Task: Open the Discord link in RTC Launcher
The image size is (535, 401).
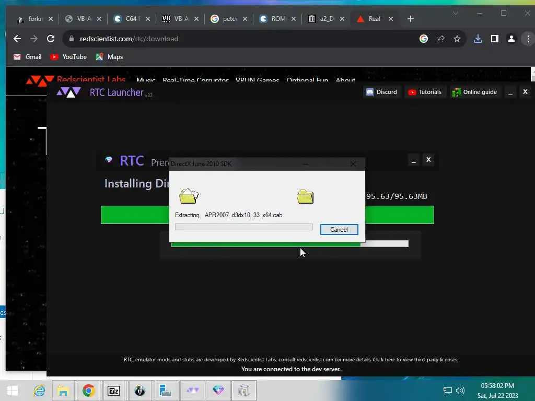Action: click(x=381, y=92)
